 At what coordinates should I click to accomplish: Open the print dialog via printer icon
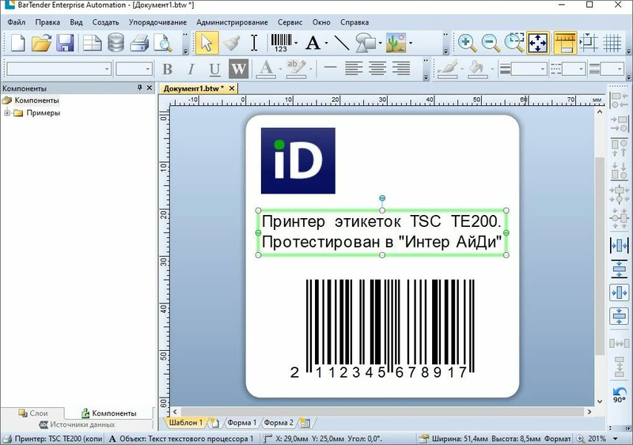point(139,43)
